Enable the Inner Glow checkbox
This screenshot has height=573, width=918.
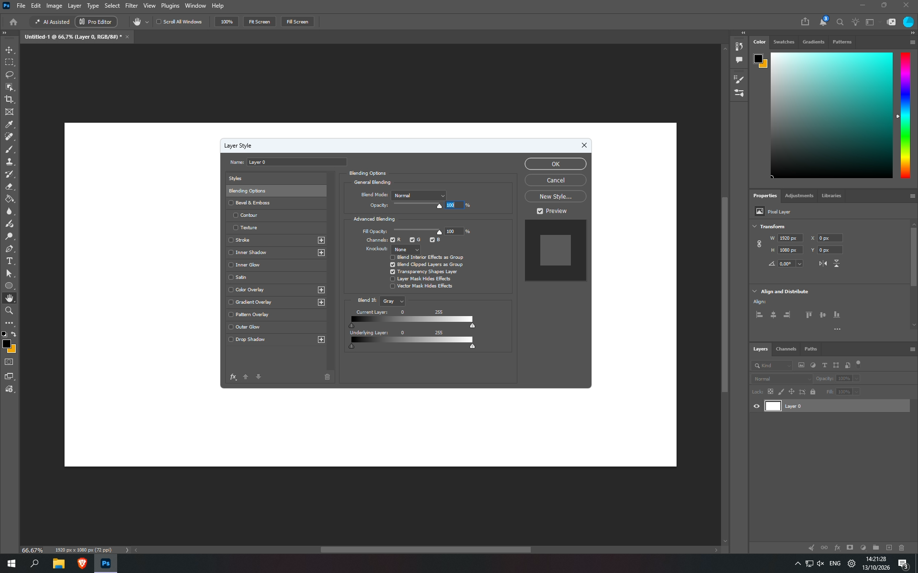tap(231, 265)
